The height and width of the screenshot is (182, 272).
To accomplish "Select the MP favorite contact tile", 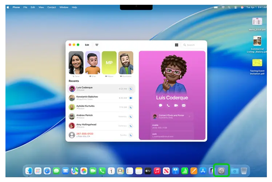I will pos(109,63).
